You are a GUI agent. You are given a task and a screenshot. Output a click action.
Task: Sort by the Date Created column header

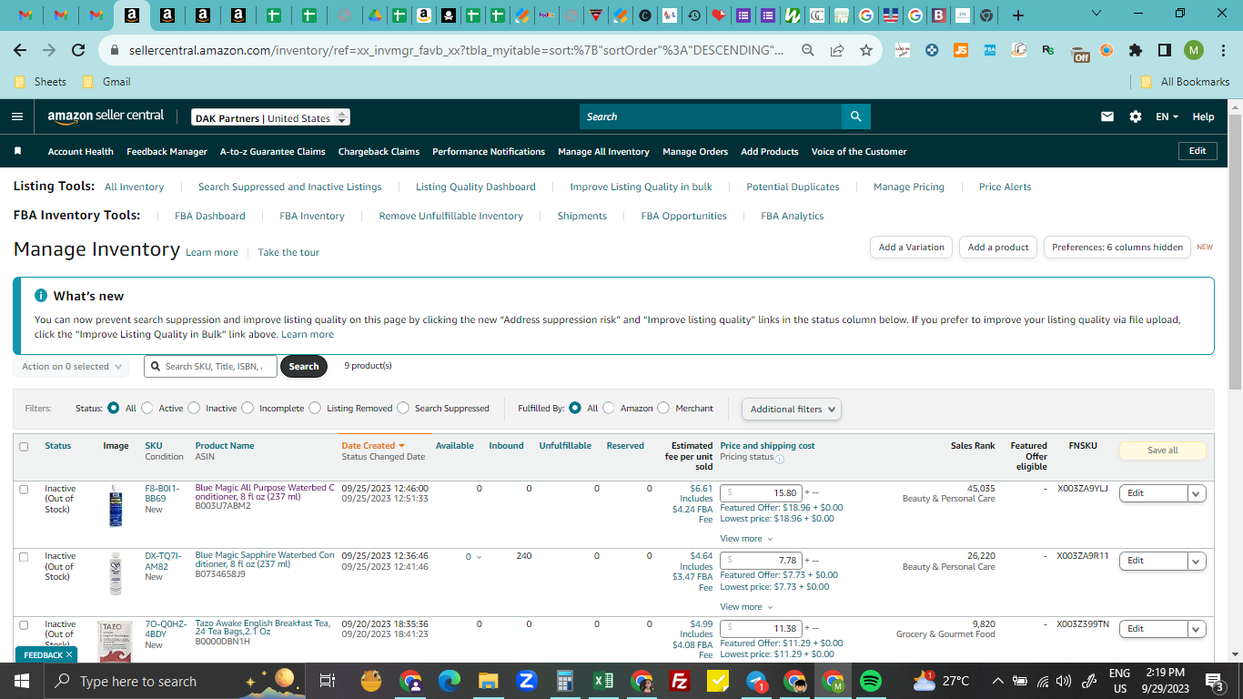(373, 446)
